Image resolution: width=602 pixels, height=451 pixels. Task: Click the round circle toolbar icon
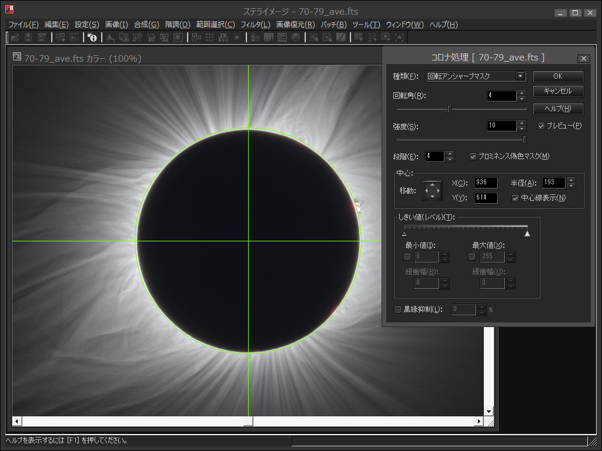pos(296,37)
